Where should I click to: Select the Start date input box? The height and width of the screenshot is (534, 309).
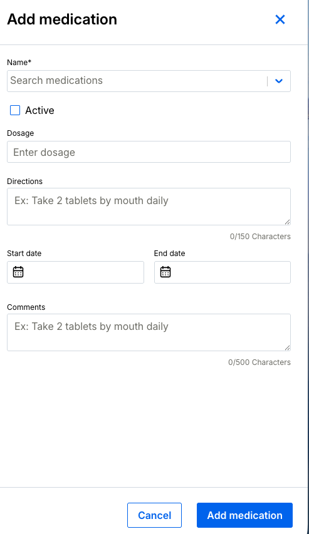tap(75, 272)
